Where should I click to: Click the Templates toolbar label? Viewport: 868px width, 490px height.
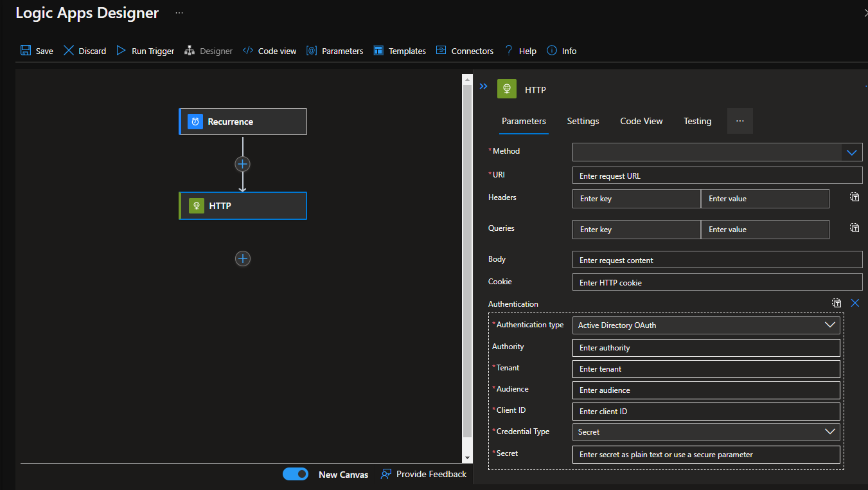click(x=407, y=51)
